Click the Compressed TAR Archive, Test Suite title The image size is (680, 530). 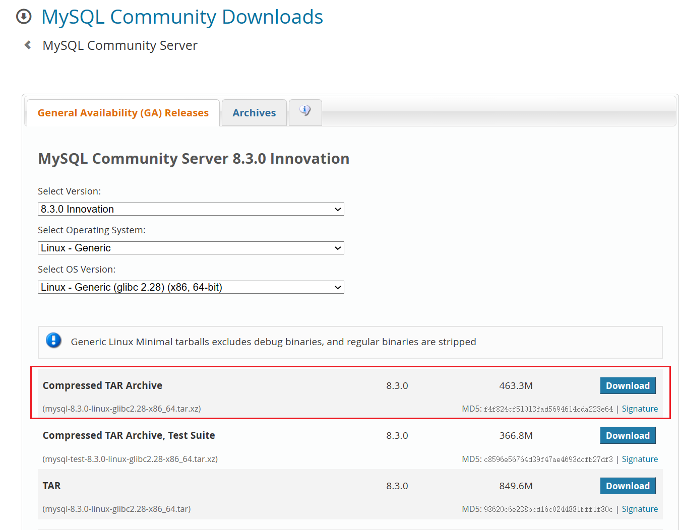coord(129,435)
